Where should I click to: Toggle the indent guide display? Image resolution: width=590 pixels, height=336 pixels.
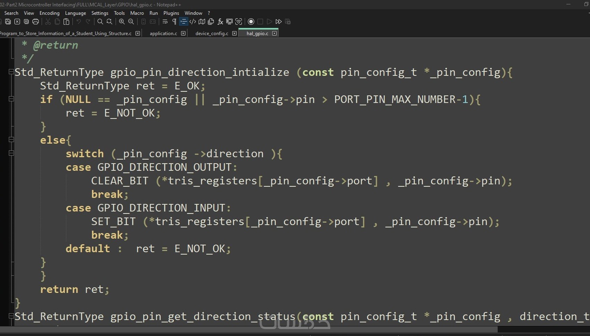pos(183,21)
